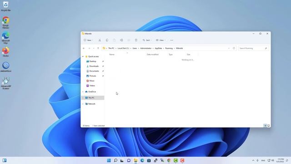Click the Windows Start button on taskbar
Image resolution: width=291 pixels, height=164 pixels.
point(109,160)
